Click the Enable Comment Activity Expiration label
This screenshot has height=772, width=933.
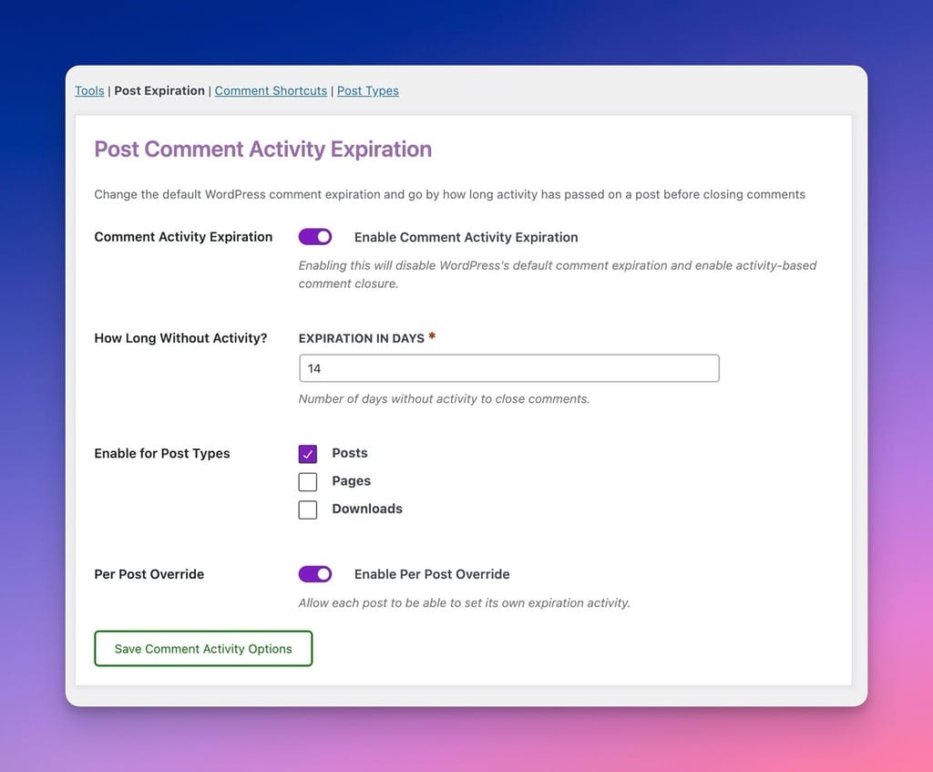[466, 237]
